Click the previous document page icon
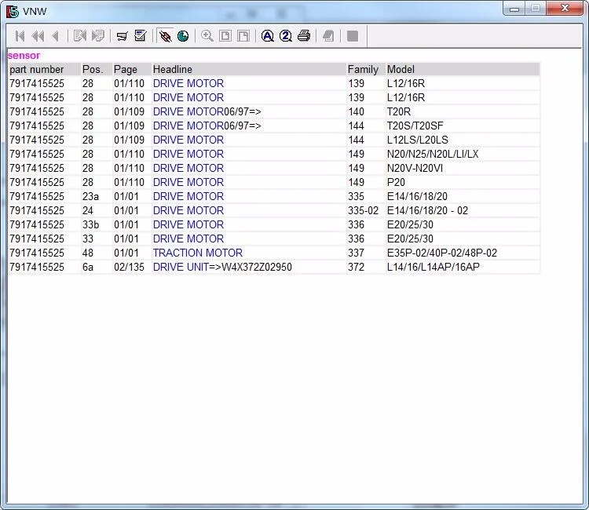The height and width of the screenshot is (510, 589). point(80,36)
